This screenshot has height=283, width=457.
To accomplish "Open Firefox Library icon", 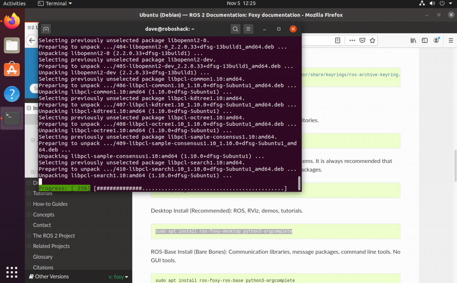I will 413,40.
